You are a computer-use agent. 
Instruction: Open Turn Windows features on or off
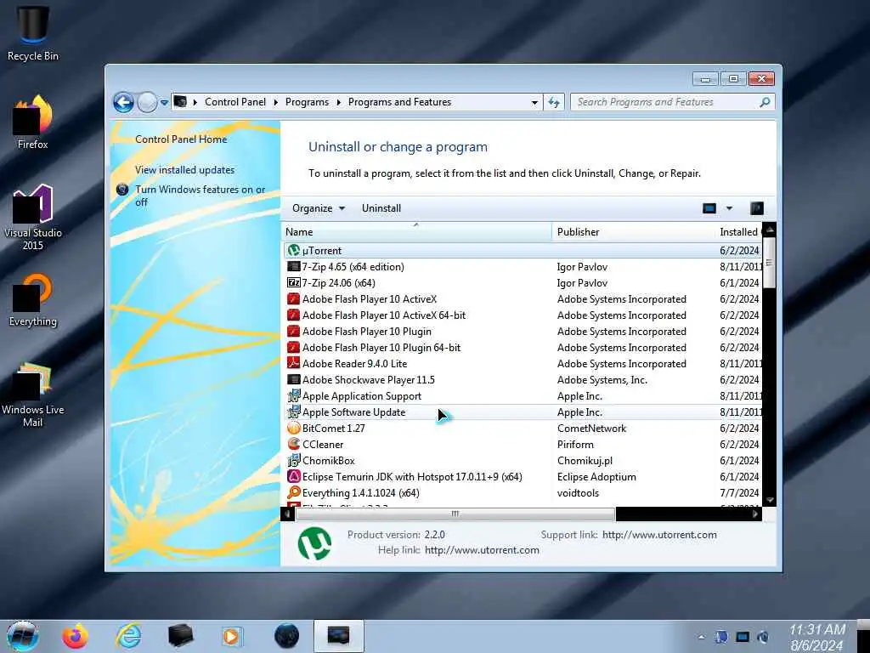[201, 196]
